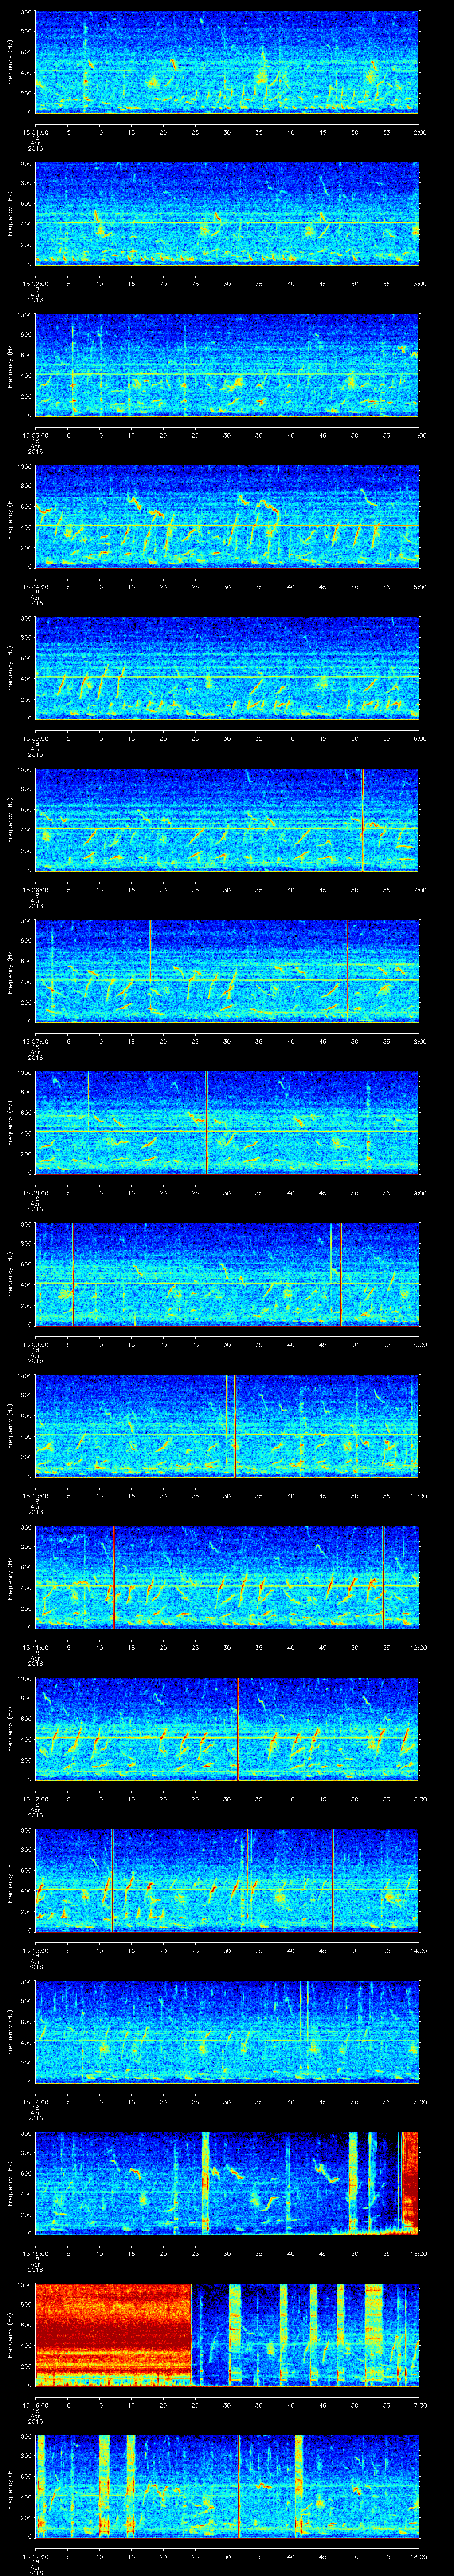Click the 15:17:00 start time label
454x2576 pixels.
pos(35,2558)
